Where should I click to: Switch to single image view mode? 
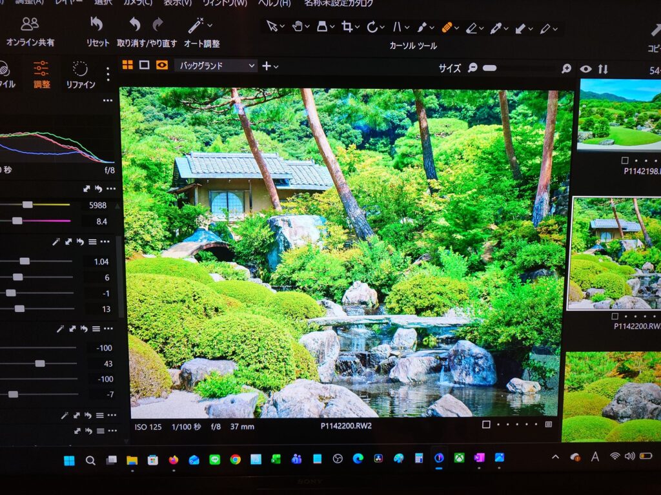tap(144, 65)
